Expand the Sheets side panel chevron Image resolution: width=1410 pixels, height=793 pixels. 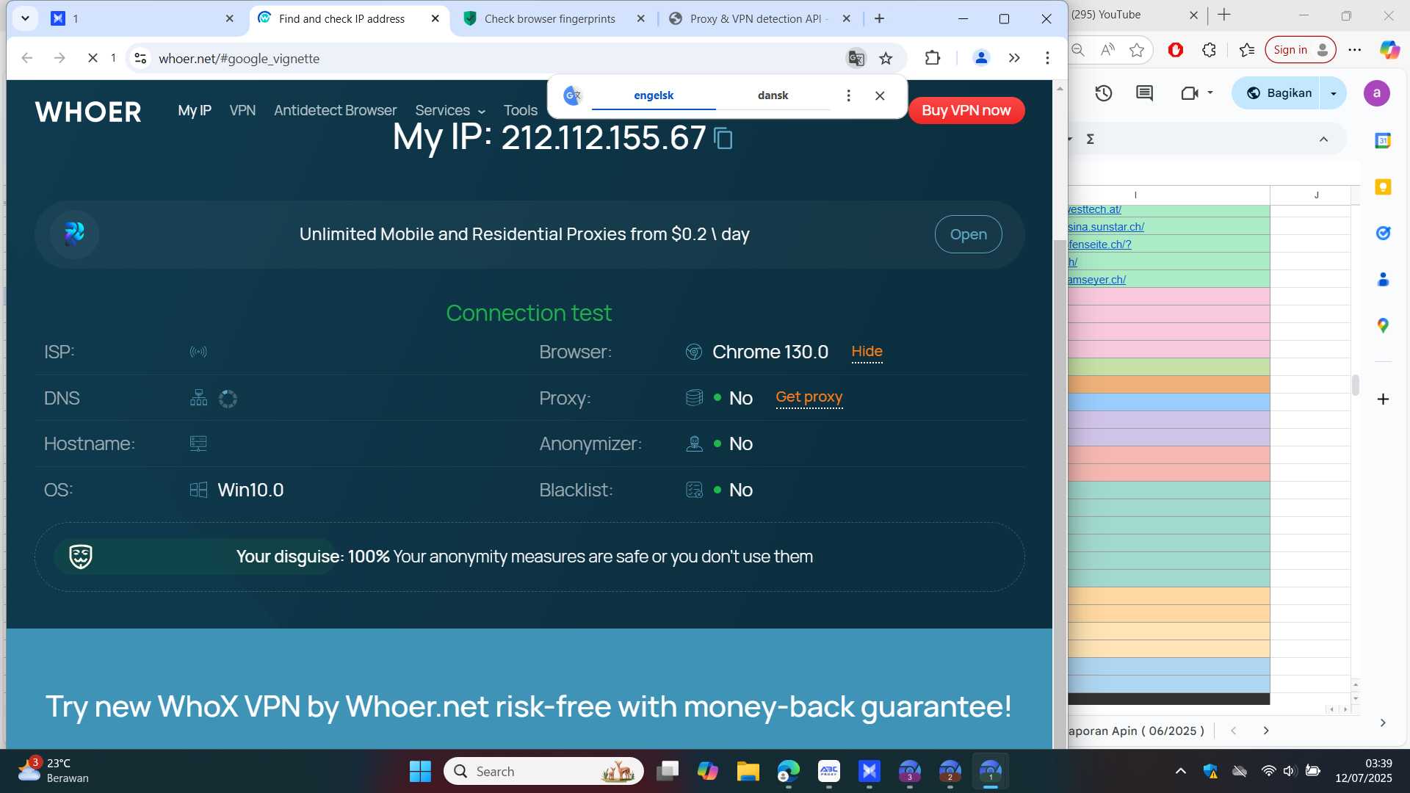tap(1383, 723)
